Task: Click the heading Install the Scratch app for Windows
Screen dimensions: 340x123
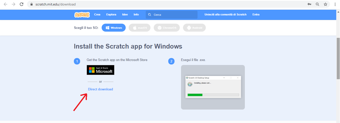Action: pos(128,46)
